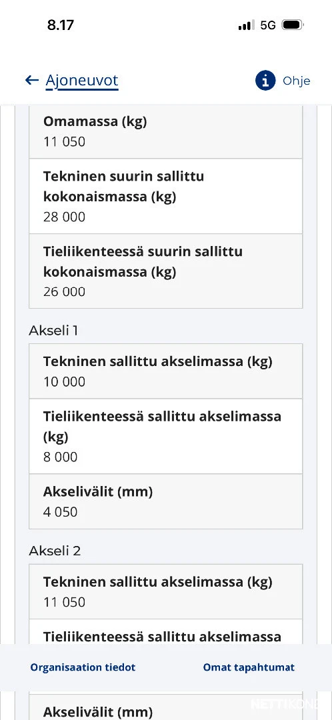Tap the battery status icon

pyautogui.click(x=293, y=25)
